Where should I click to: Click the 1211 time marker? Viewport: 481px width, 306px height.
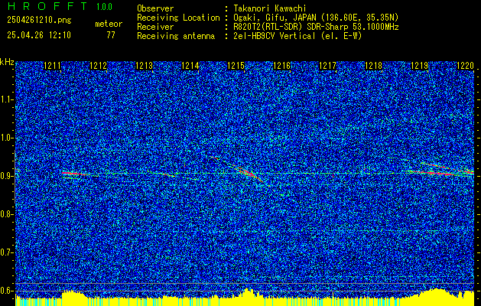(52, 66)
